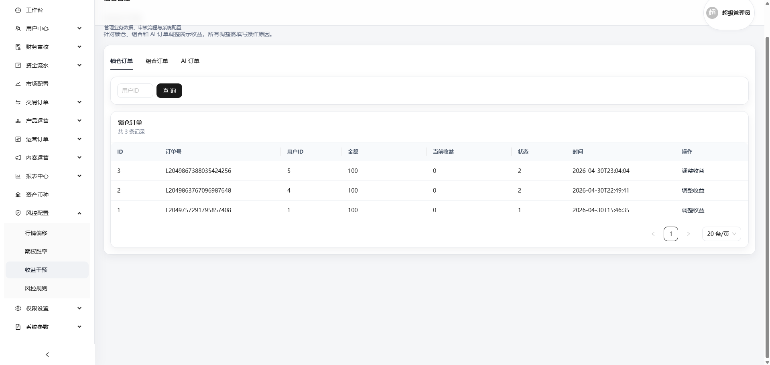The width and height of the screenshot is (770, 365).
Task: Click the 资产币种 bank icon
Action: 18,195
